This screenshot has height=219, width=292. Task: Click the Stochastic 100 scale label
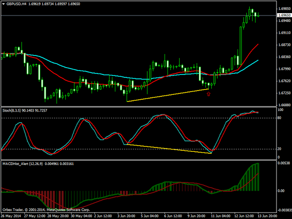(280, 110)
